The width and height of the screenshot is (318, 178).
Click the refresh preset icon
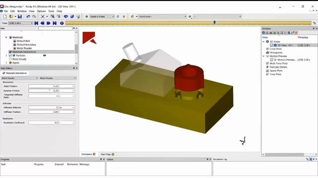[118, 16]
